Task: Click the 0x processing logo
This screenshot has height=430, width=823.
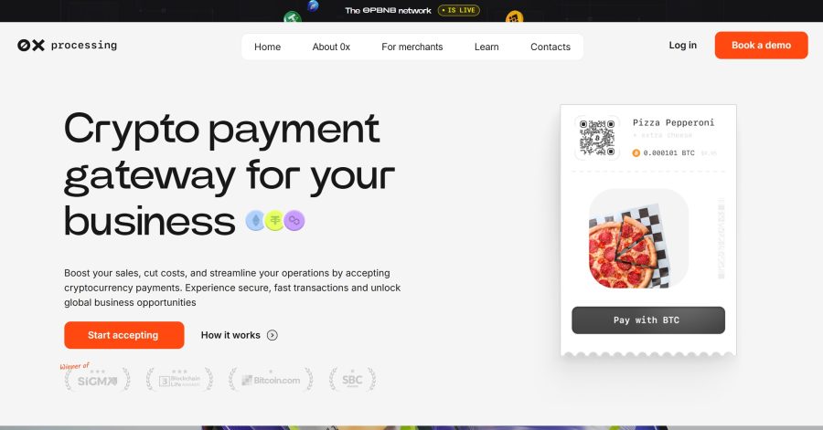Action: [67, 46]
